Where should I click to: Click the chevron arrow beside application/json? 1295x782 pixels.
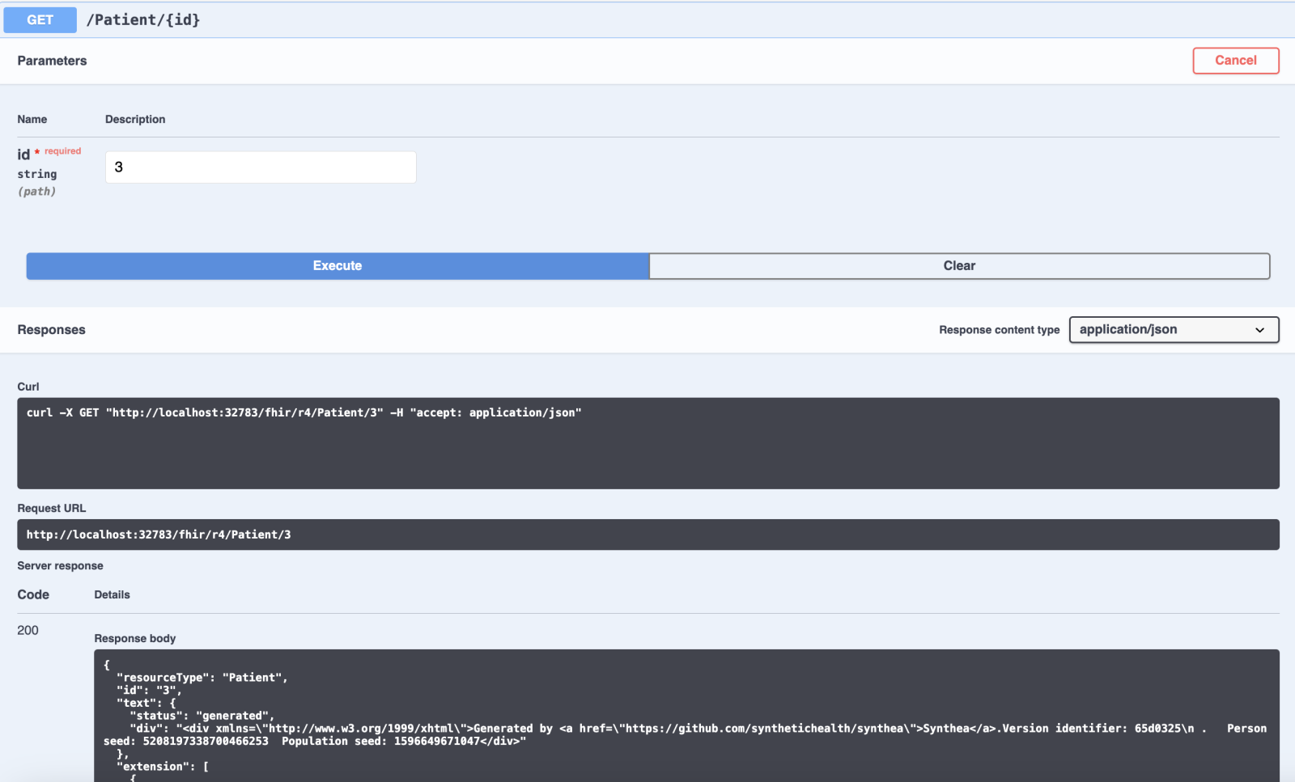tap(1259, 330)
